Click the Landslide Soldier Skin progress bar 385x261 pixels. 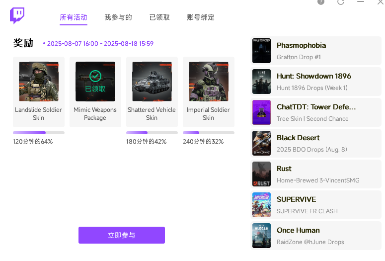pyautogui.click(x=39, y=133)
